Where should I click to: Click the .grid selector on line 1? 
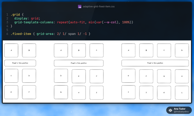(15, 15)
